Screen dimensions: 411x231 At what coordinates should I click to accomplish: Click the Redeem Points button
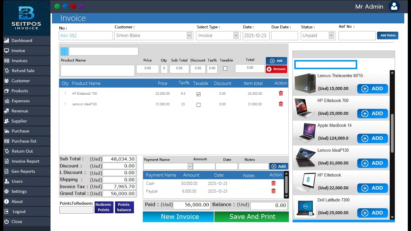coord(104,207)
